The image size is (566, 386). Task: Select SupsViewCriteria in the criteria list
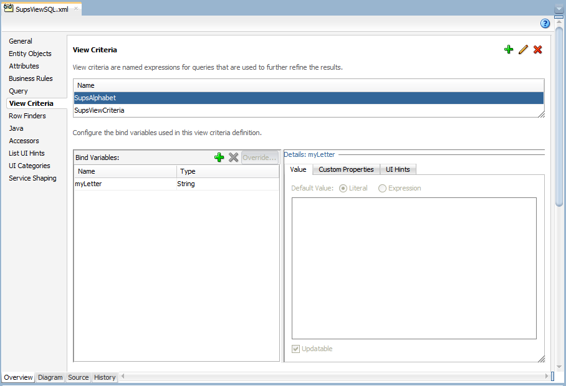click(x=100, y=110)
